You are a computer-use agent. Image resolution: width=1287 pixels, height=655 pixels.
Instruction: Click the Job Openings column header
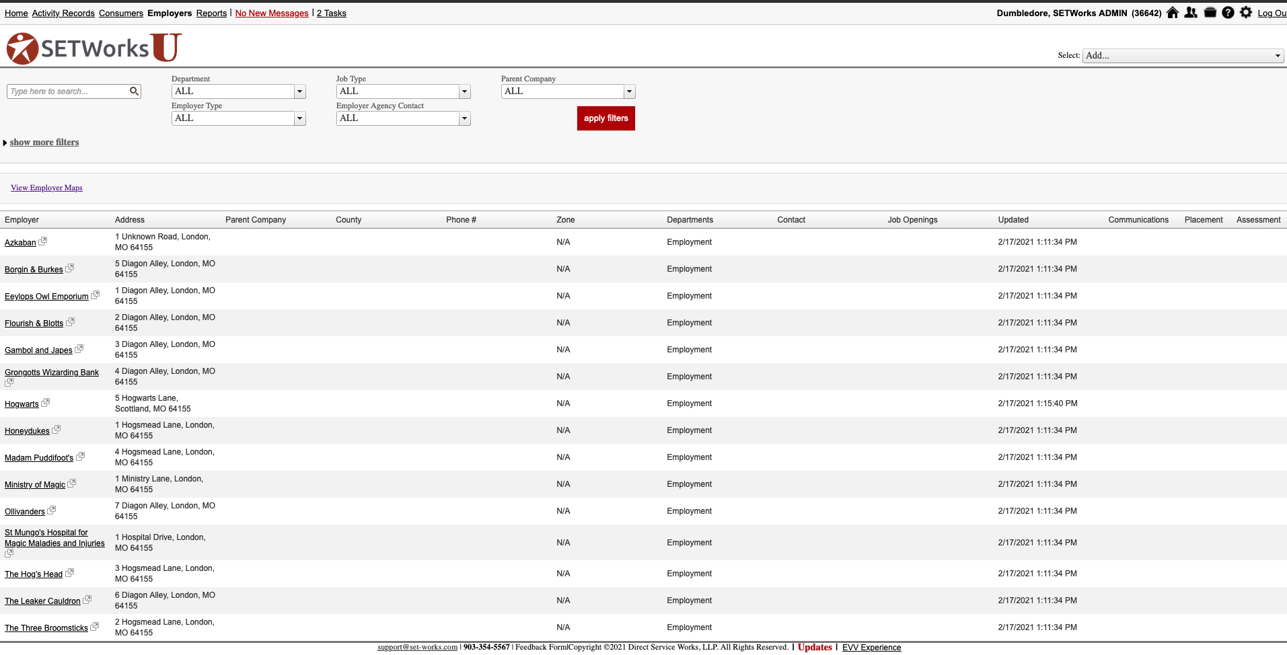912,220
